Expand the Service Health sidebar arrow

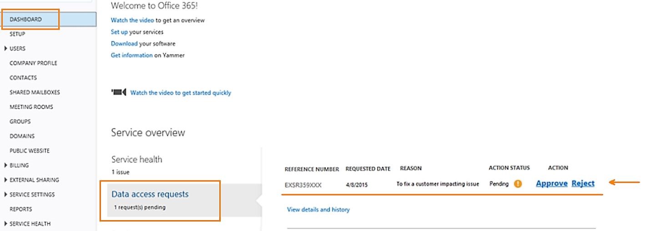tap(5, 224)
